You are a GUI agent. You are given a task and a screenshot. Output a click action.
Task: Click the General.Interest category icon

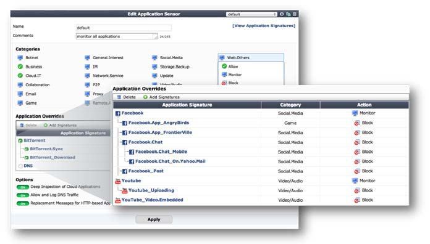pos(87,58)
